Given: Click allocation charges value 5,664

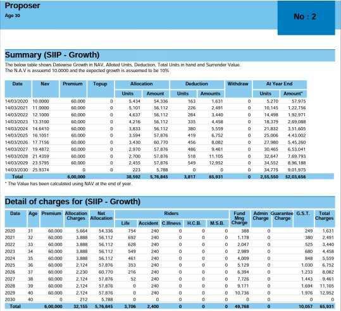Looking at the screenshot, I should coord(82,231).
